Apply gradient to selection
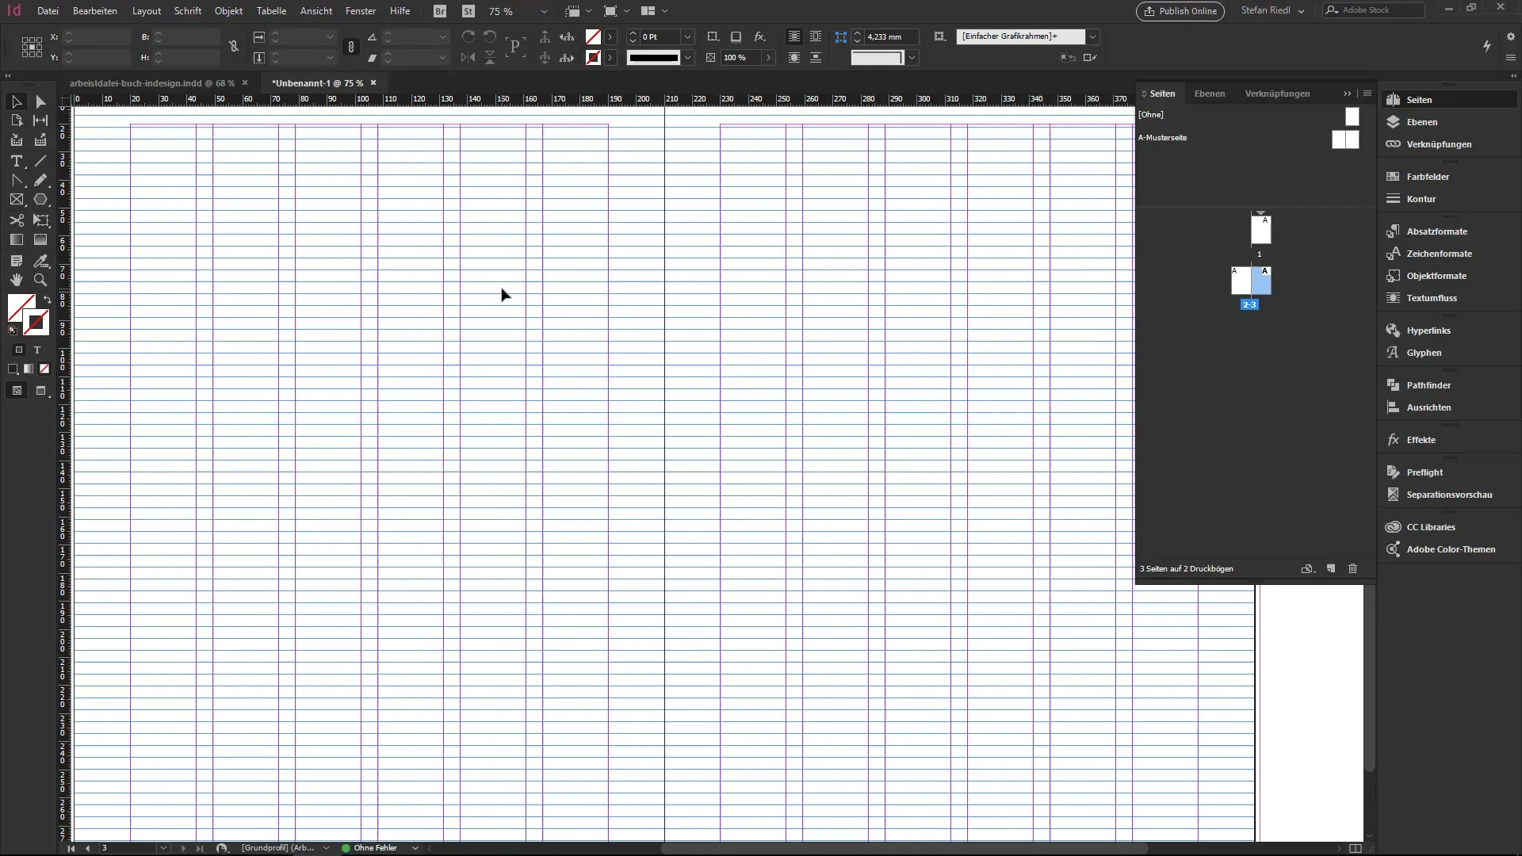 29,369
